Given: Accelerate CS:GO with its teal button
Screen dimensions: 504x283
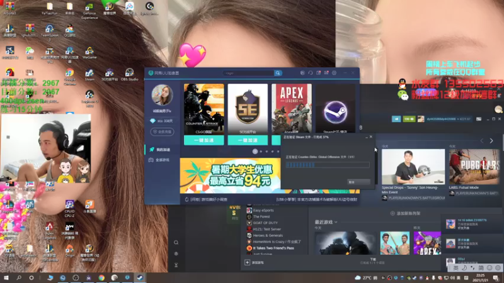Looking at the screenshot, I should tap(203, 140).
